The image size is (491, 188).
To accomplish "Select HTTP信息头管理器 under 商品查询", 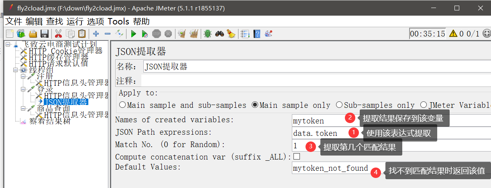I will pos(76,115).
